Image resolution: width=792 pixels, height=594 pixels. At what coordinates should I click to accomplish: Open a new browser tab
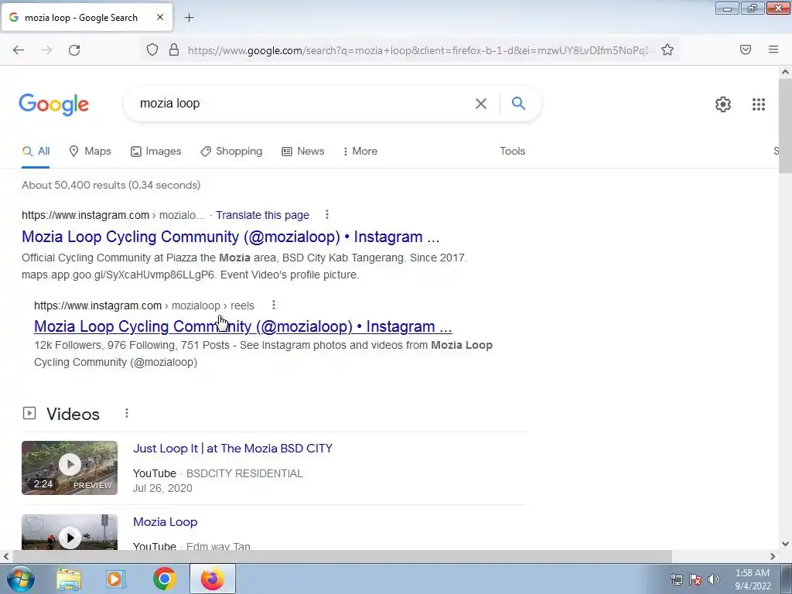click(189, 18)
